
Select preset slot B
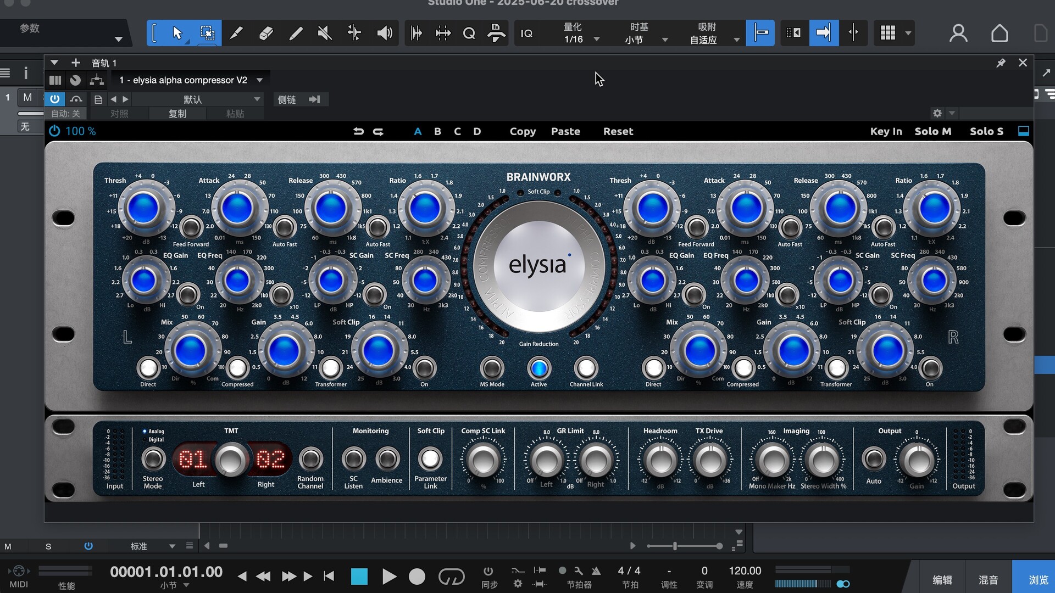pos(437,131)
